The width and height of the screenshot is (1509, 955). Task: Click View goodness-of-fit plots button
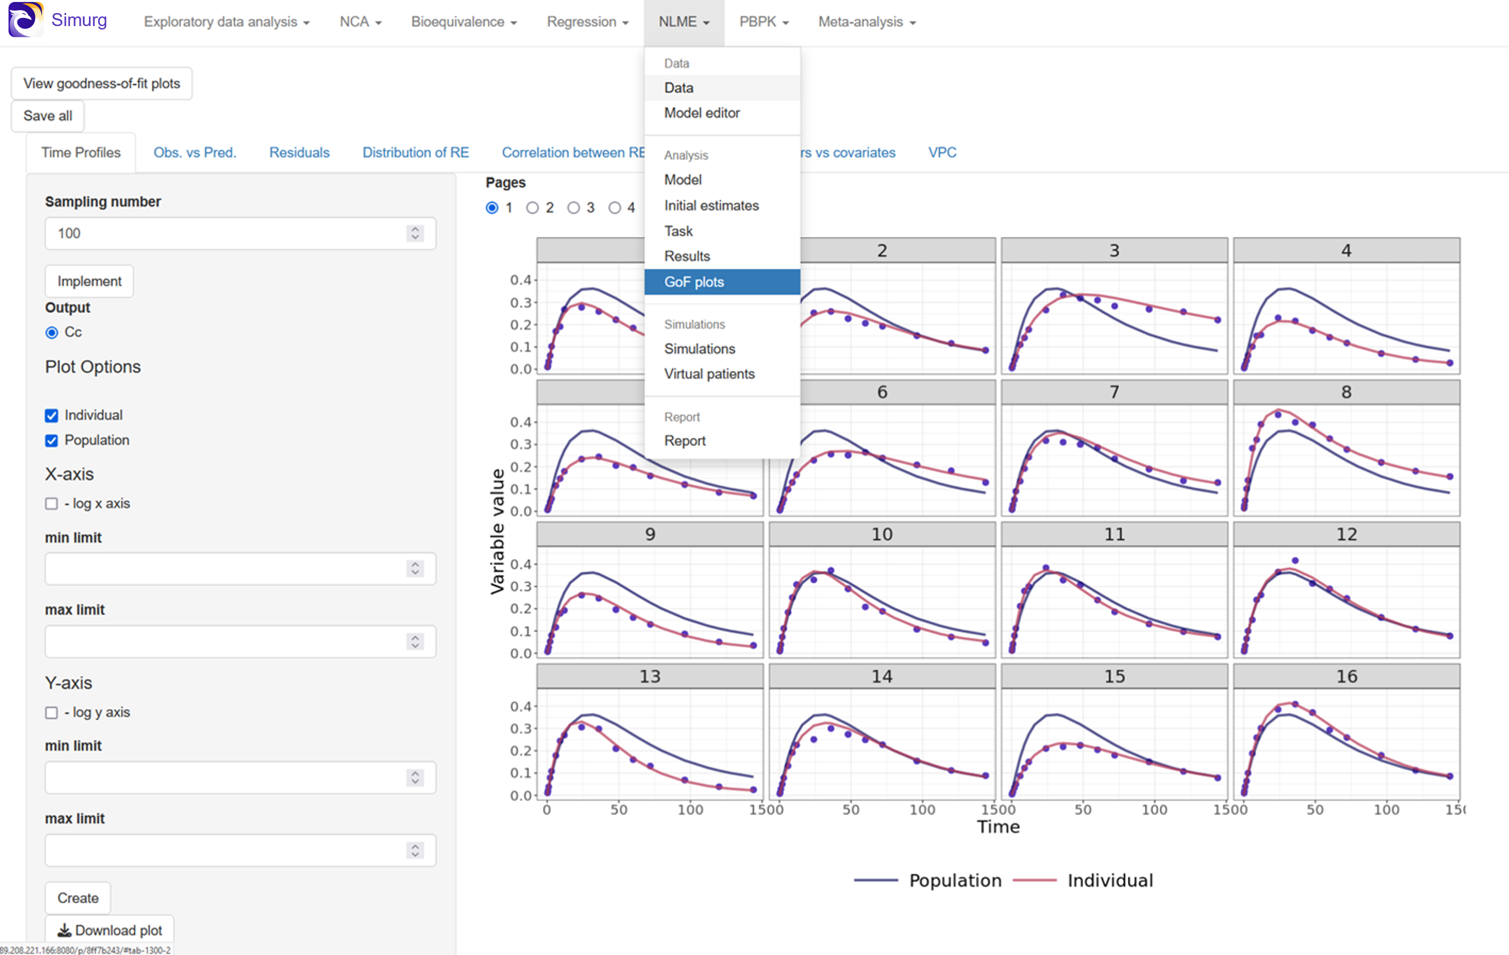(102, 83)
